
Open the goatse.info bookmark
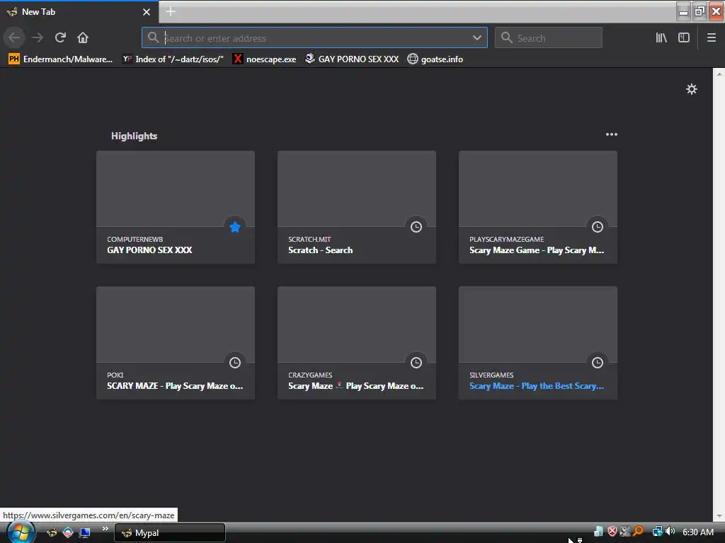coord(435,59)
